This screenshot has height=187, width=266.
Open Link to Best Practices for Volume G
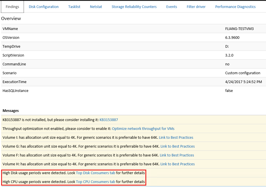point(177,146)
